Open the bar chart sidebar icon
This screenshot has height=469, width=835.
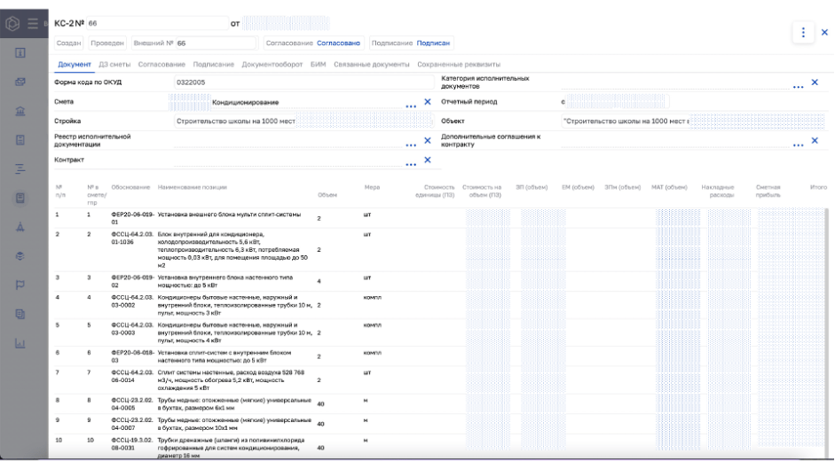tap(20, 343)
